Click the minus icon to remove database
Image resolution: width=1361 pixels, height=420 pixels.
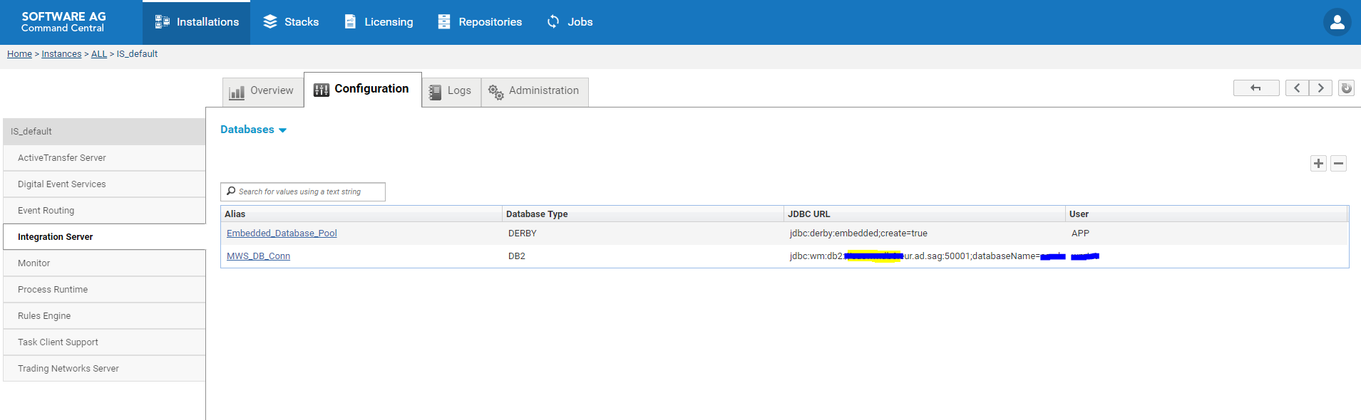coord(1338,164)
